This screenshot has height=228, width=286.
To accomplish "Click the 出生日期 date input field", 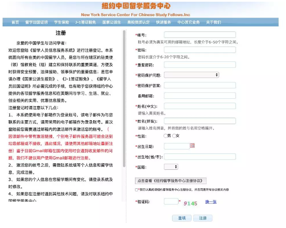I will click(176, 146).
